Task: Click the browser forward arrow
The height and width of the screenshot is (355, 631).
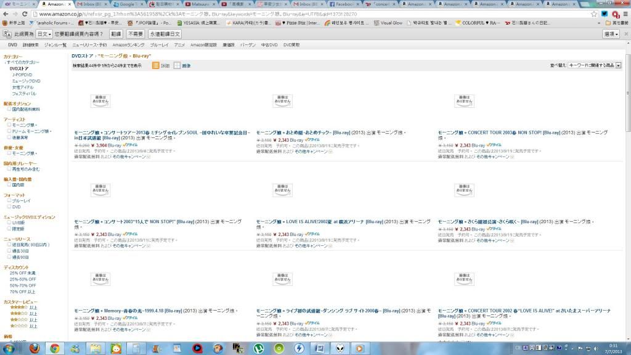Action: coord(15,14)
